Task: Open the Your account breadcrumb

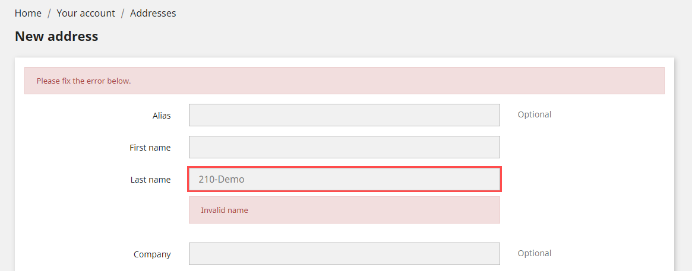Action: point(86,13)
